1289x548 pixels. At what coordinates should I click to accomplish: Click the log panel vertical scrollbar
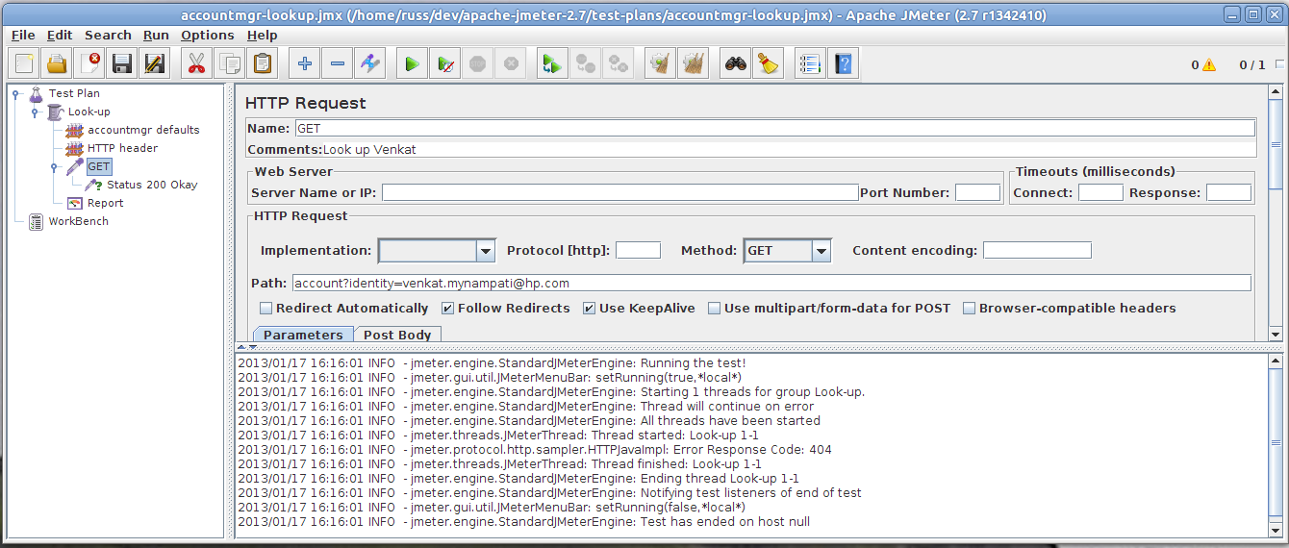point(1276,444)
